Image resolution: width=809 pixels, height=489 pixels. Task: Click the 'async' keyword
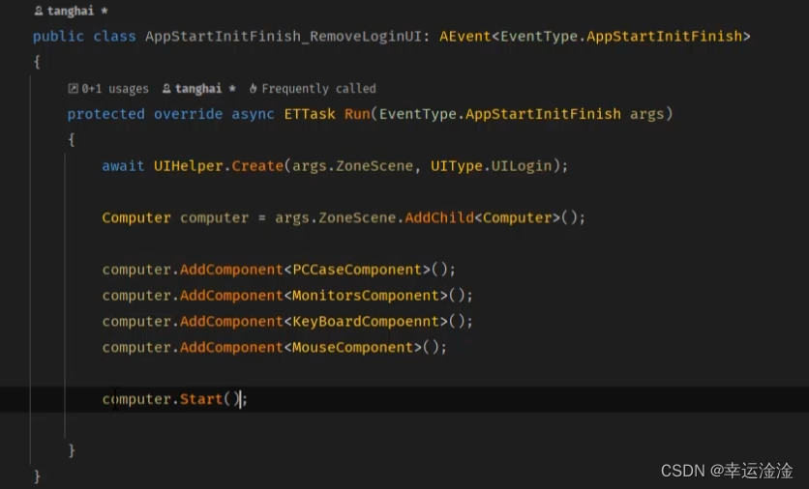tap(253, 114)
